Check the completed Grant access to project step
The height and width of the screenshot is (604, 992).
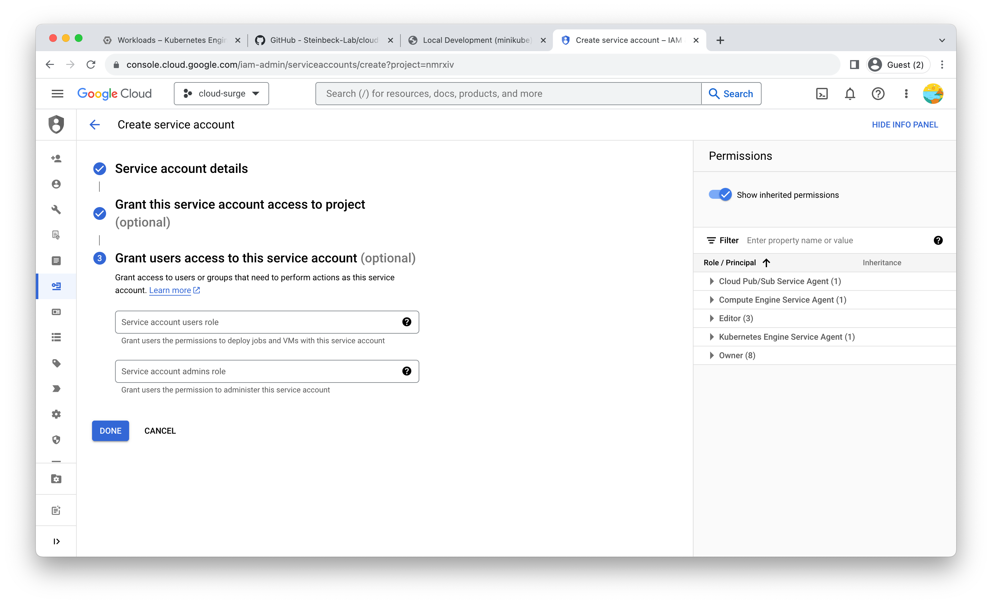(99, 208)
